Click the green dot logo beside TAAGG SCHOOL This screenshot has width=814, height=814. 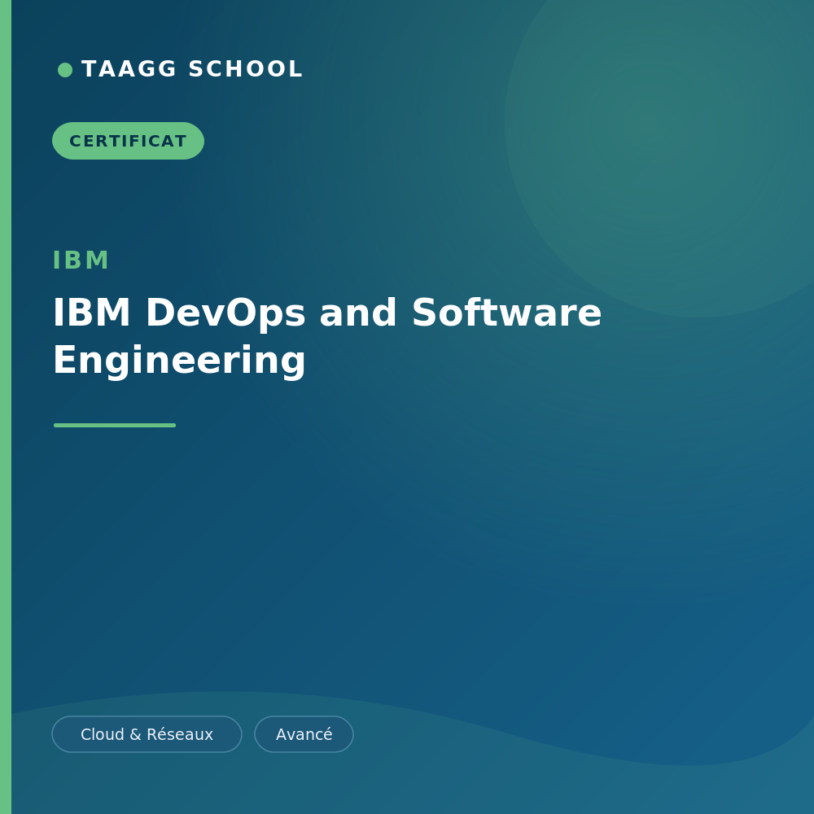(x=65, y=69)
